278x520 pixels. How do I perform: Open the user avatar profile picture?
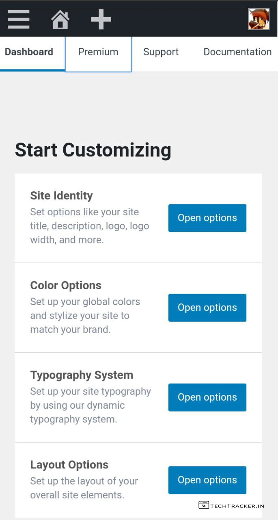point(259,19)
